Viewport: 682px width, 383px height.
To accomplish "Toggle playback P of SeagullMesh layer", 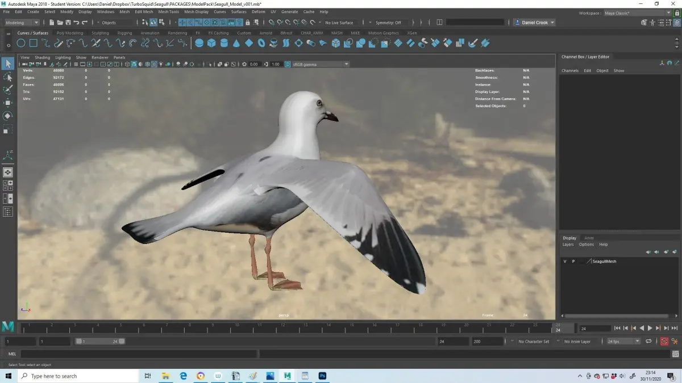I will click(x=573, y=262).
